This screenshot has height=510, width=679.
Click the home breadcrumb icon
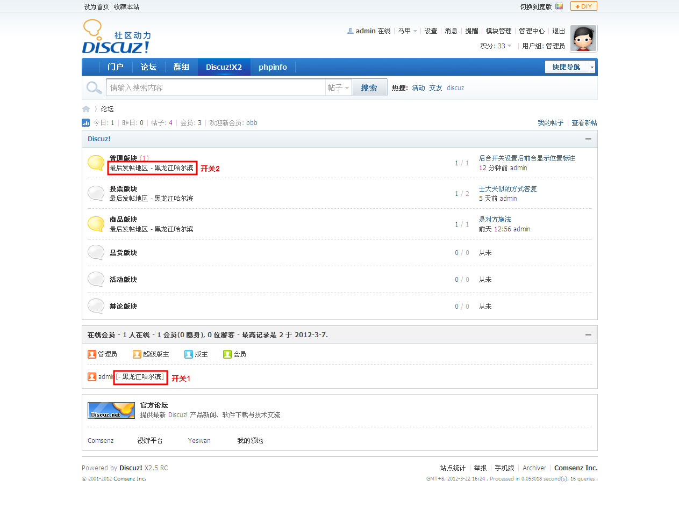[x=86, y=109]
